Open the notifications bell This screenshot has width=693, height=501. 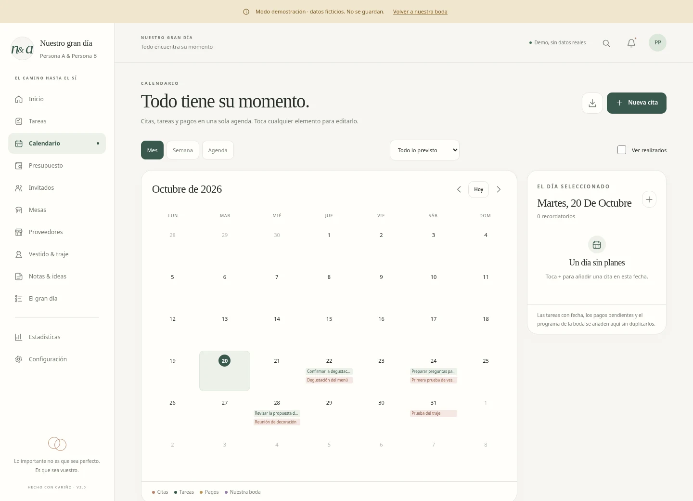631,43
